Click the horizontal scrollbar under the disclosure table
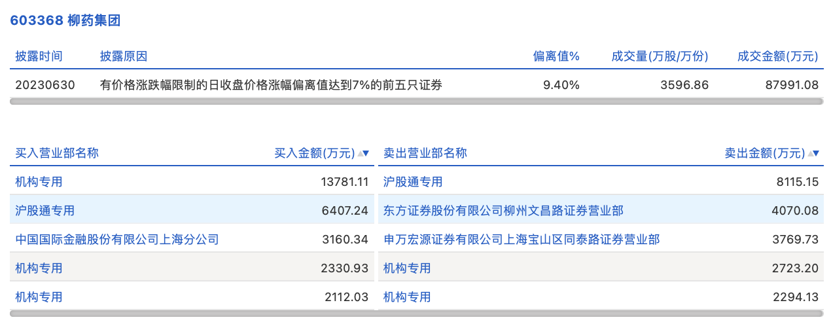Image resolution: width=831 pixels, height=326 pixels. point(417,101)
